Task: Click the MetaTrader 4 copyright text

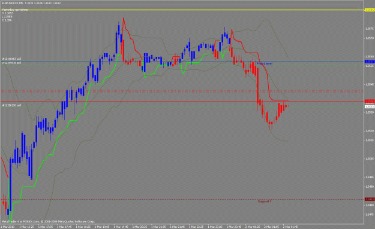Action: click(x=48, y=222)
